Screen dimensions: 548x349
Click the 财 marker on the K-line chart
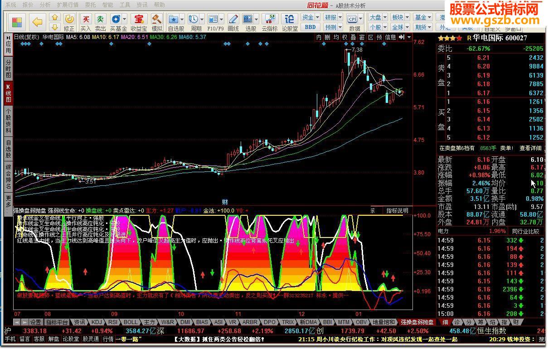224,202
